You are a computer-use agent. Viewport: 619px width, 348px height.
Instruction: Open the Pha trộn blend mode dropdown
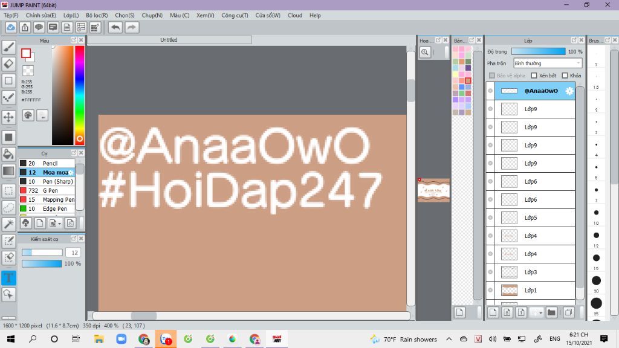click(548, 63)
